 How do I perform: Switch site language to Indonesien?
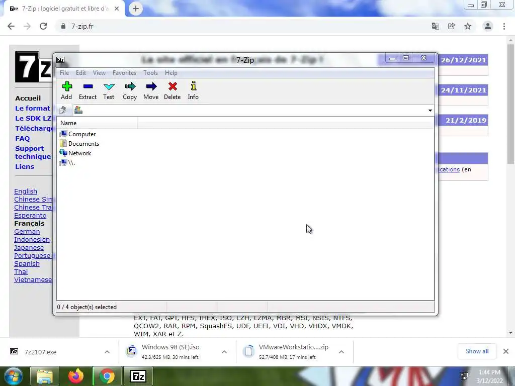coord(32,240)
